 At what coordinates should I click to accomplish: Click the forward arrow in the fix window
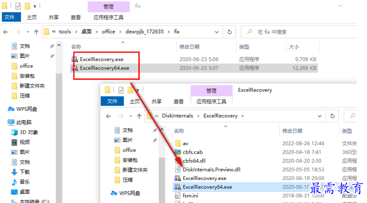[x=18, y=32]
